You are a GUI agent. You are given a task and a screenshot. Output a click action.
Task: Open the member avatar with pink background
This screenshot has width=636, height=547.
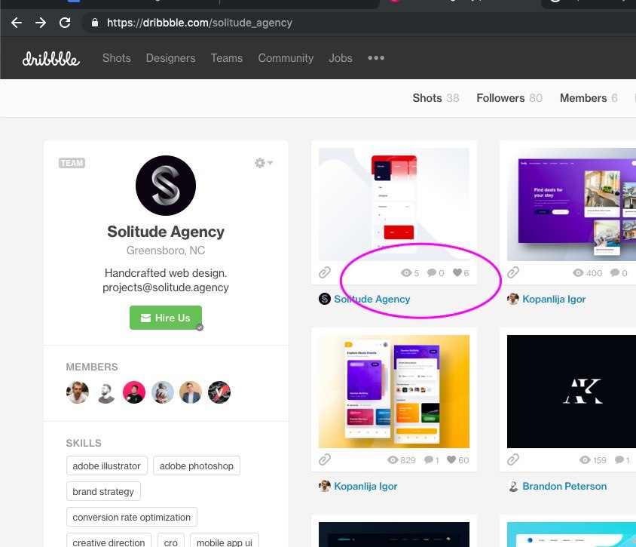pyautogui.click(x=134, y=392)
